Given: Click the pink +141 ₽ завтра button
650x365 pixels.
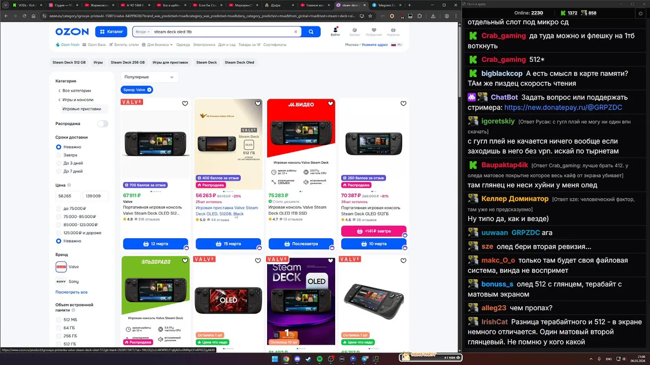Looking at the screenshot, I should click(x=374, y=231).
